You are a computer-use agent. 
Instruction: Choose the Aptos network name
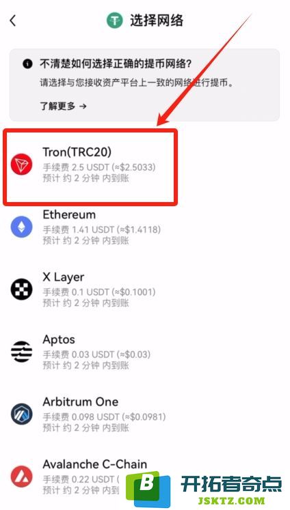[59, 339]
